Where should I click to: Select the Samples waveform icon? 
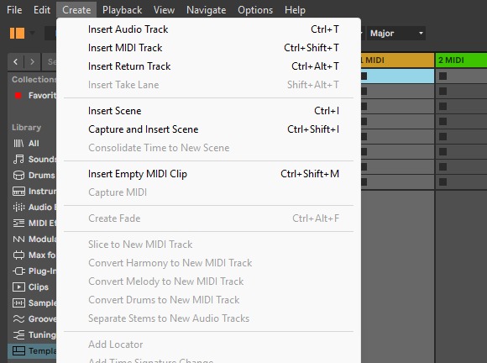click(x=18, y=302)
